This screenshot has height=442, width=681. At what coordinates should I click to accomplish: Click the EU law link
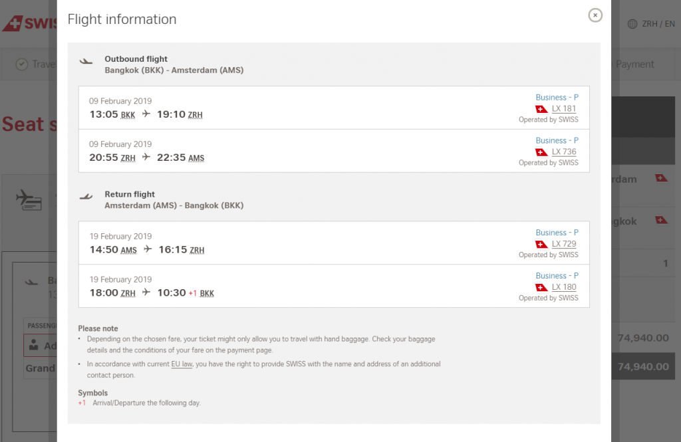pyautogui.click(x=182, y=364)
